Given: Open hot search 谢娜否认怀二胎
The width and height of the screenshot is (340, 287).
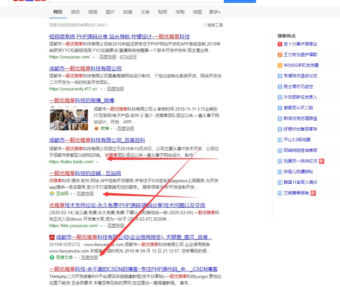Looking at the screenshot, I should tap(298, 108).
